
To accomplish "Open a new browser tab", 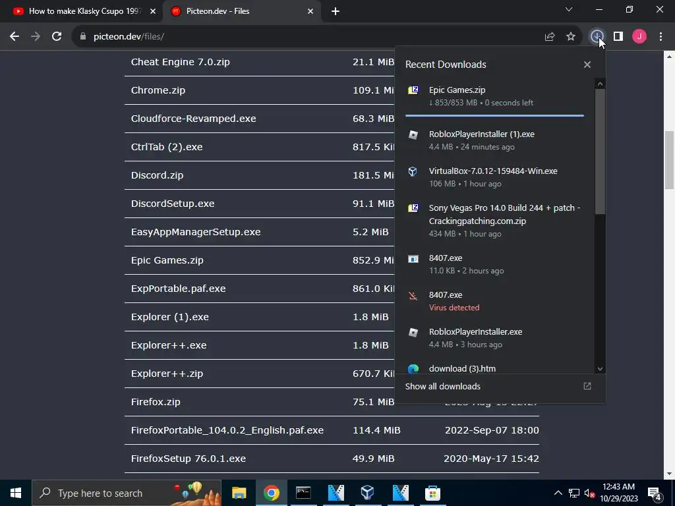I will tap(336, 11).
